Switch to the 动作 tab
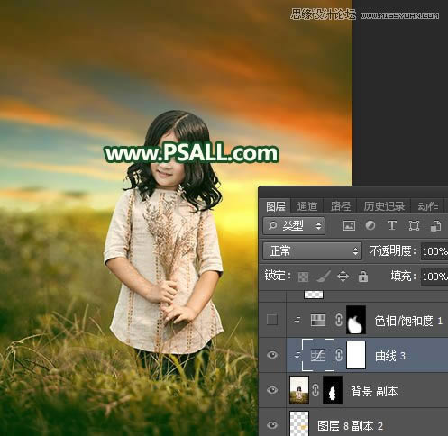This screenshot has height=436, width=448. click(428, 206)
